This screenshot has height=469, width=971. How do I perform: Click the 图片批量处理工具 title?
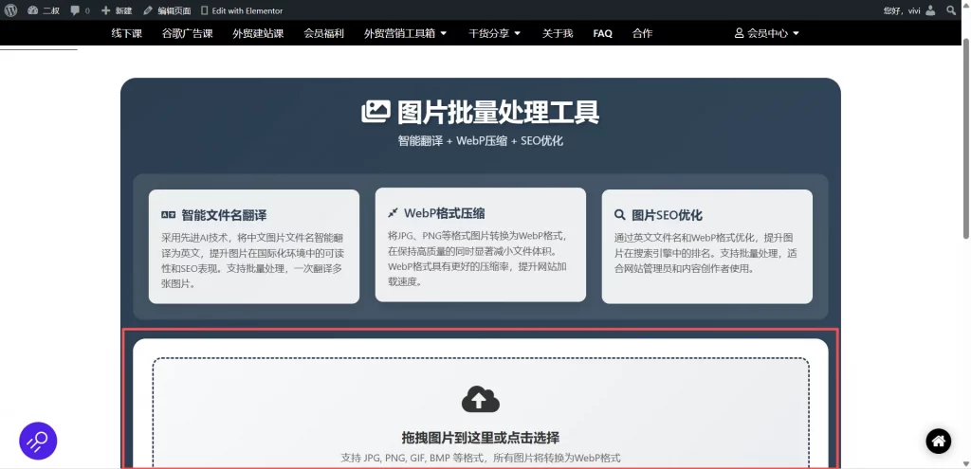499,112
